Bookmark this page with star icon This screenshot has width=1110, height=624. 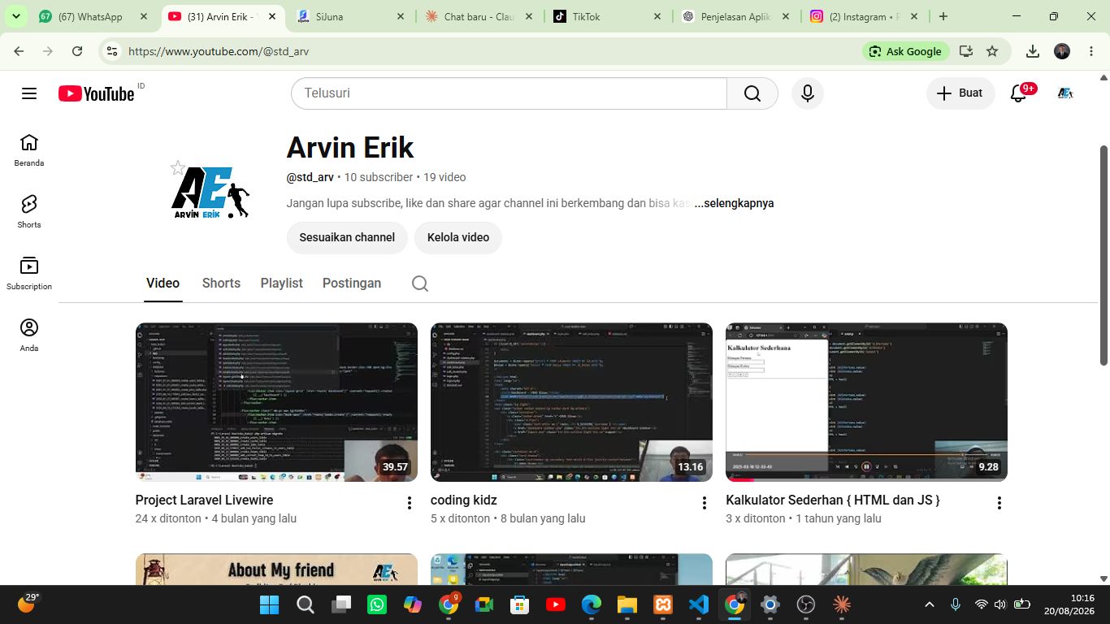point(992,51)
